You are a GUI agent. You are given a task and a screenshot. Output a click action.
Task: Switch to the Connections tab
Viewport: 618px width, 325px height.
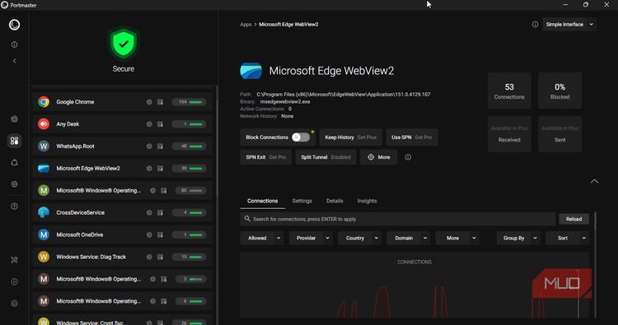point(263,201)
